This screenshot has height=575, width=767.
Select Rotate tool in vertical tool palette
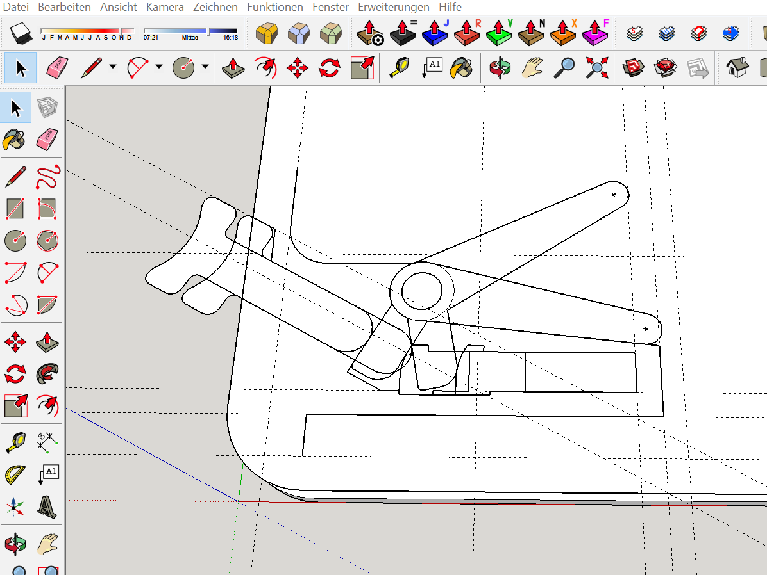coord(15,374)
